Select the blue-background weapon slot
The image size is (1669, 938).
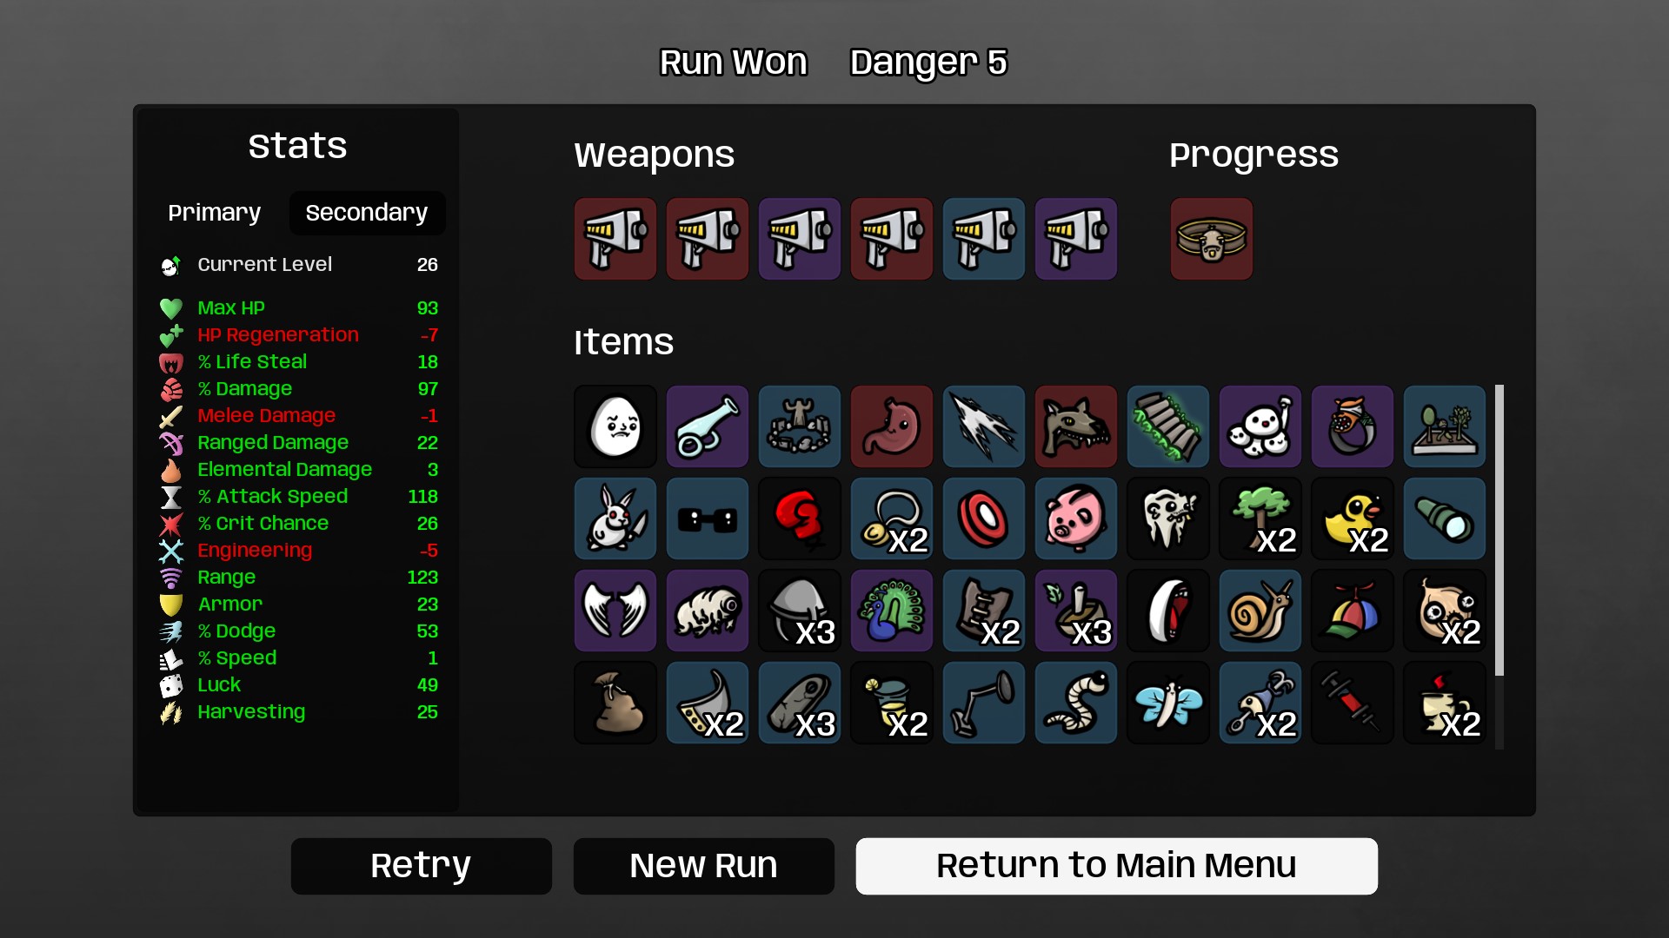click(984, 239)
